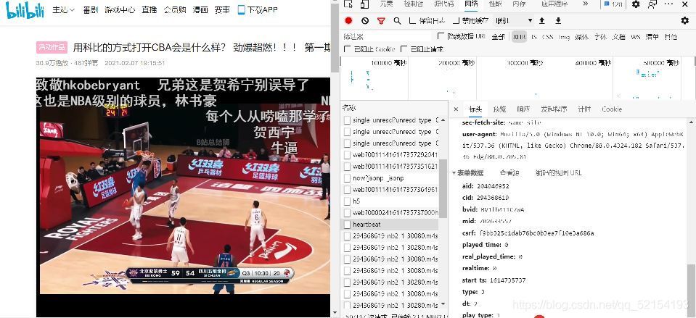Filter requests by WS type
This screenshot has width=696, height=318.
pyautogui.click(x=636, y=37)
